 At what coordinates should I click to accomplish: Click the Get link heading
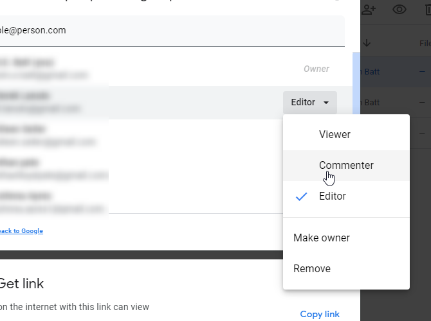[21, 284]
